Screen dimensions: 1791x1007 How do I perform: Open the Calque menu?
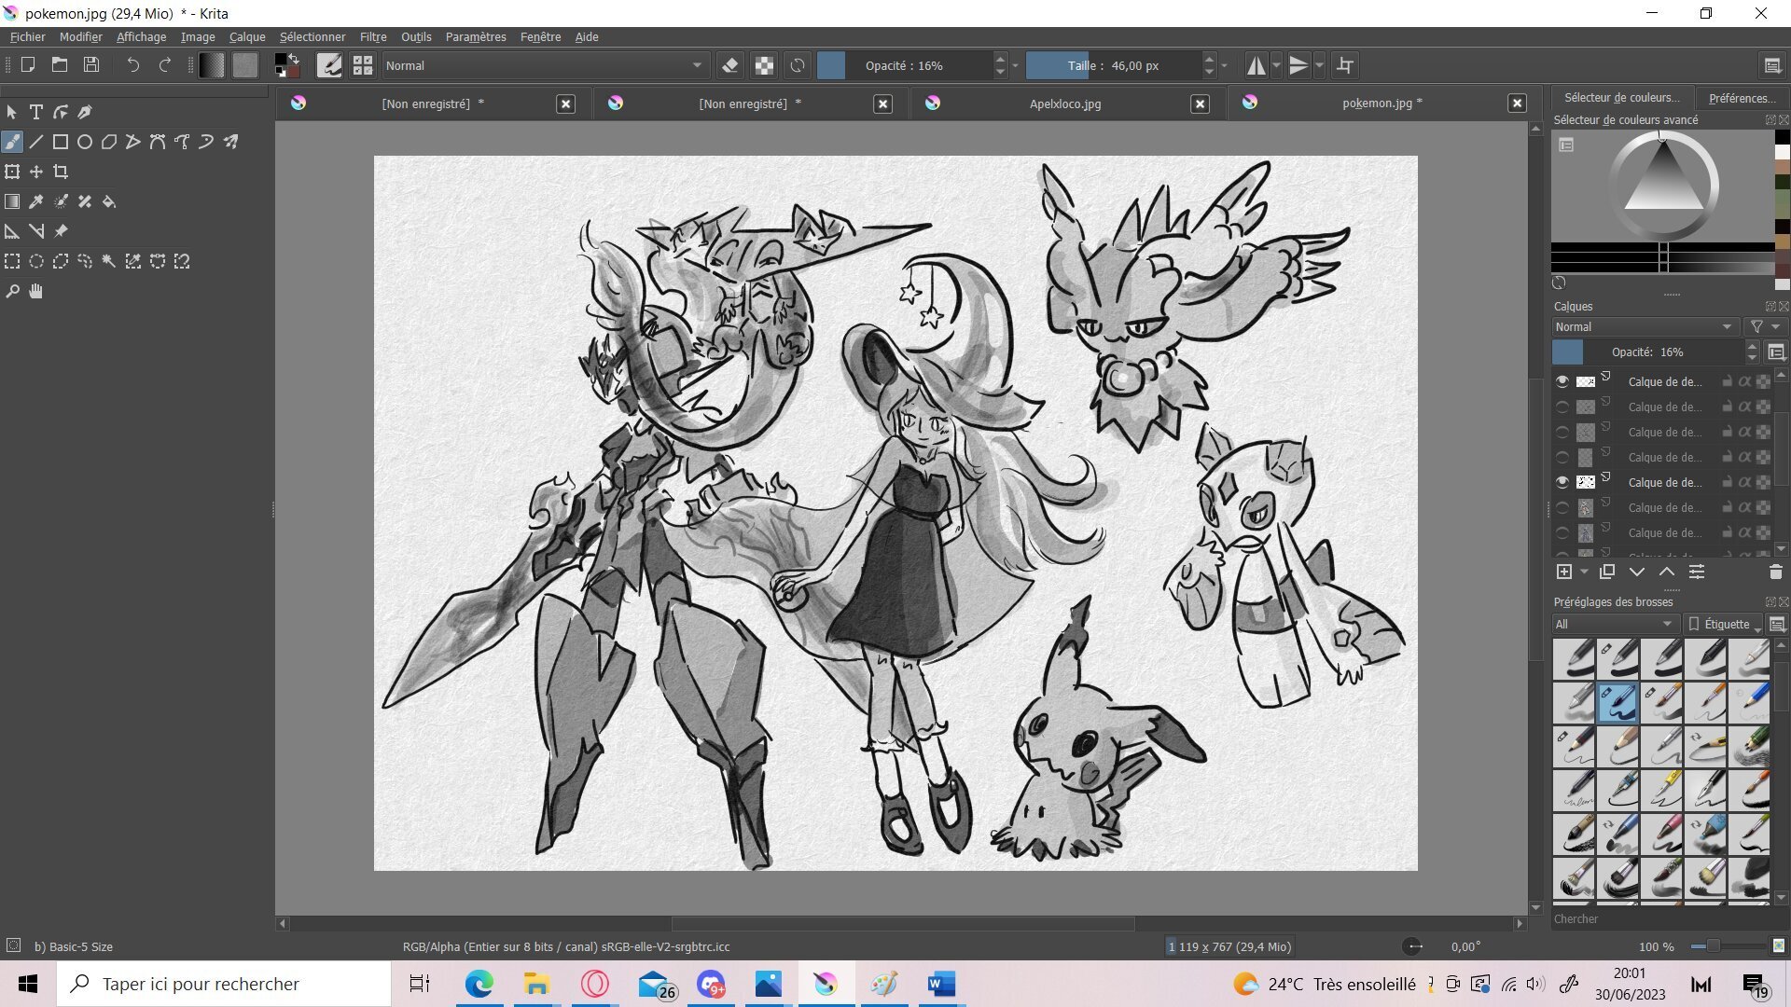[247, 36]
